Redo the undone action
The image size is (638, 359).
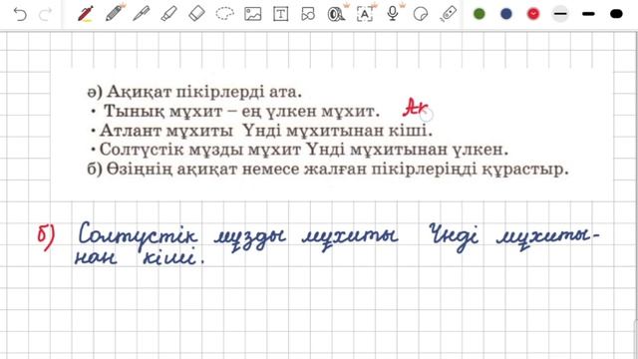click(x=45, y=14)
